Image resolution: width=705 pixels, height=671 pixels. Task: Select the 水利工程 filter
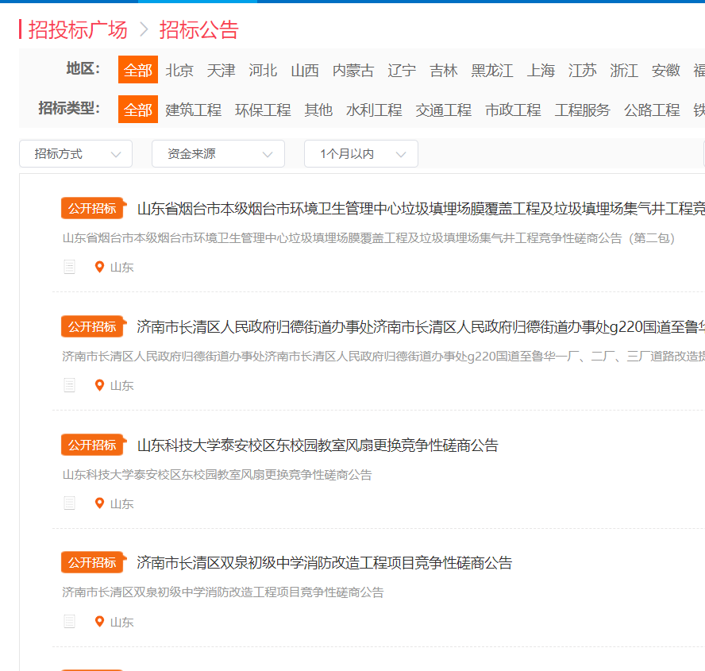tap(373, 110)
